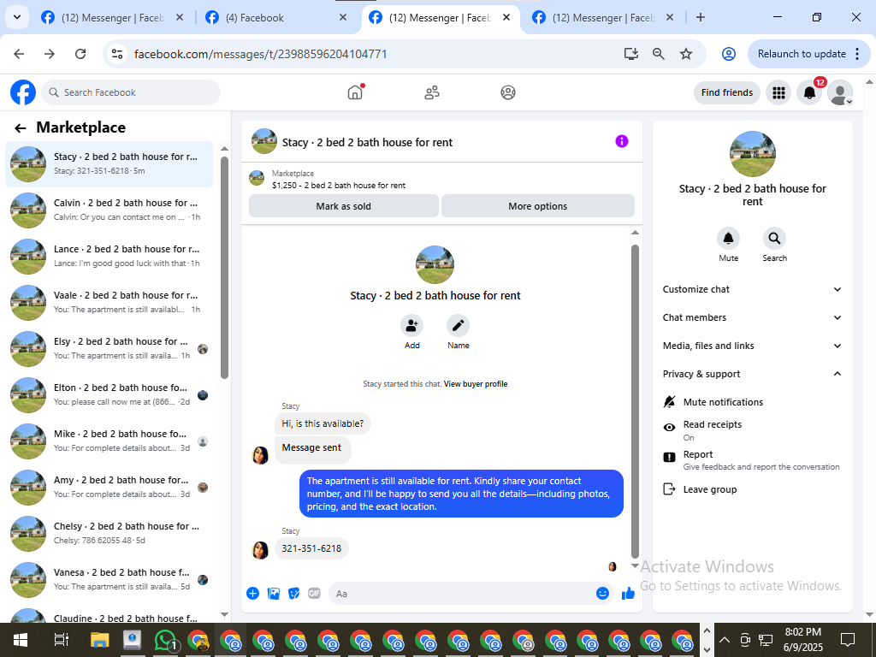Click Find friends button

click(727, 92)
